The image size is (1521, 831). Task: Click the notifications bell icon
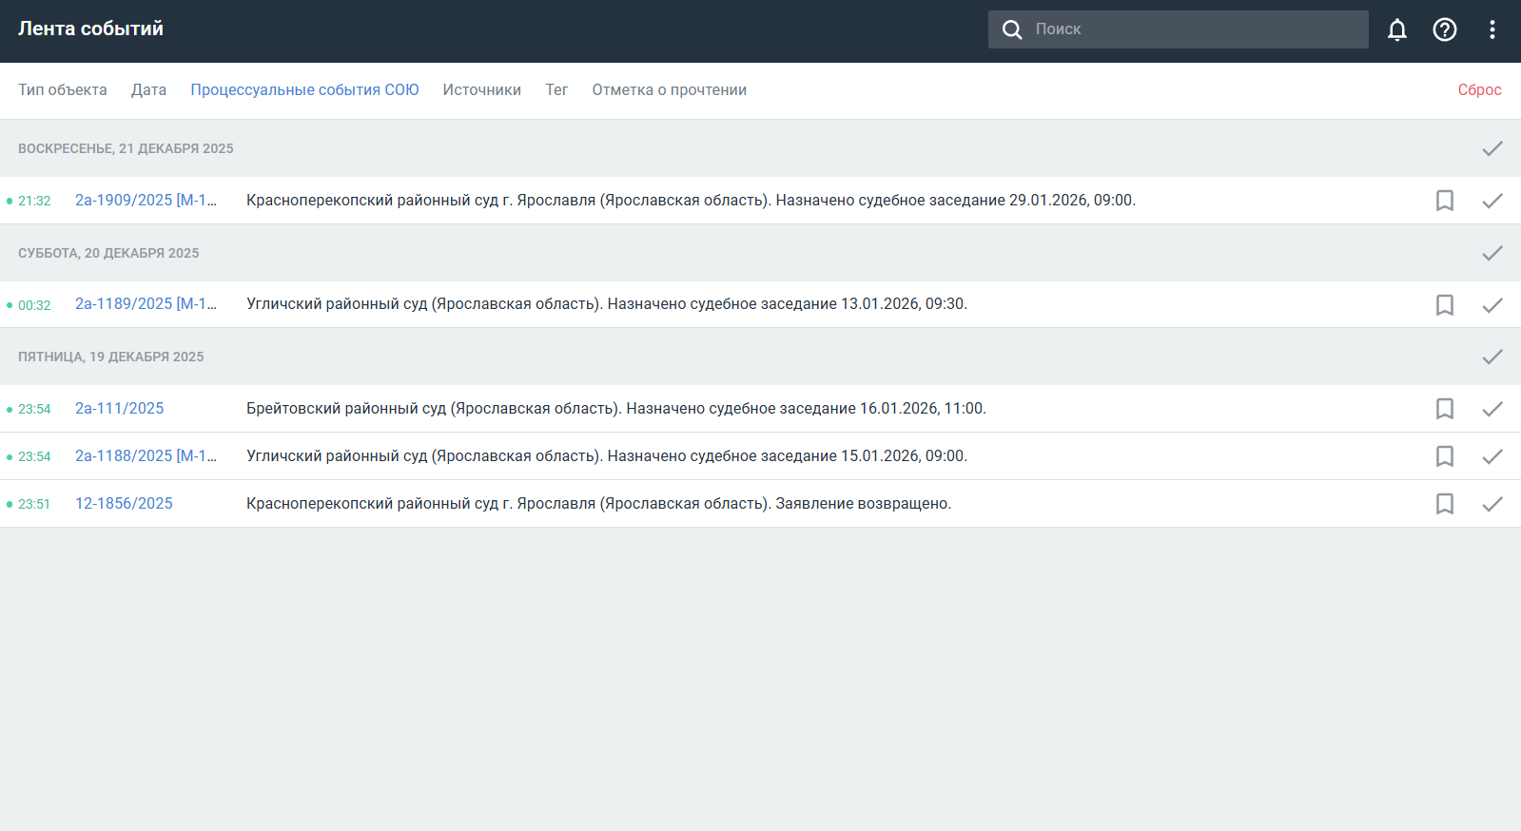click(x=1396, y=29)
